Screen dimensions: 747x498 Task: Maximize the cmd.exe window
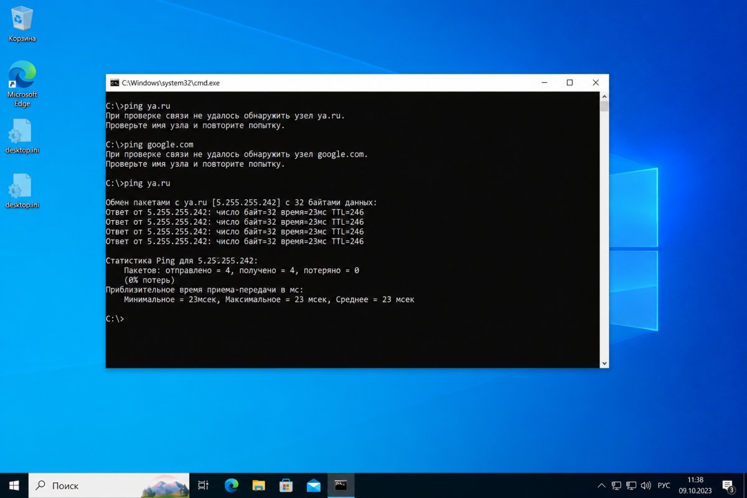pos(570,83)
